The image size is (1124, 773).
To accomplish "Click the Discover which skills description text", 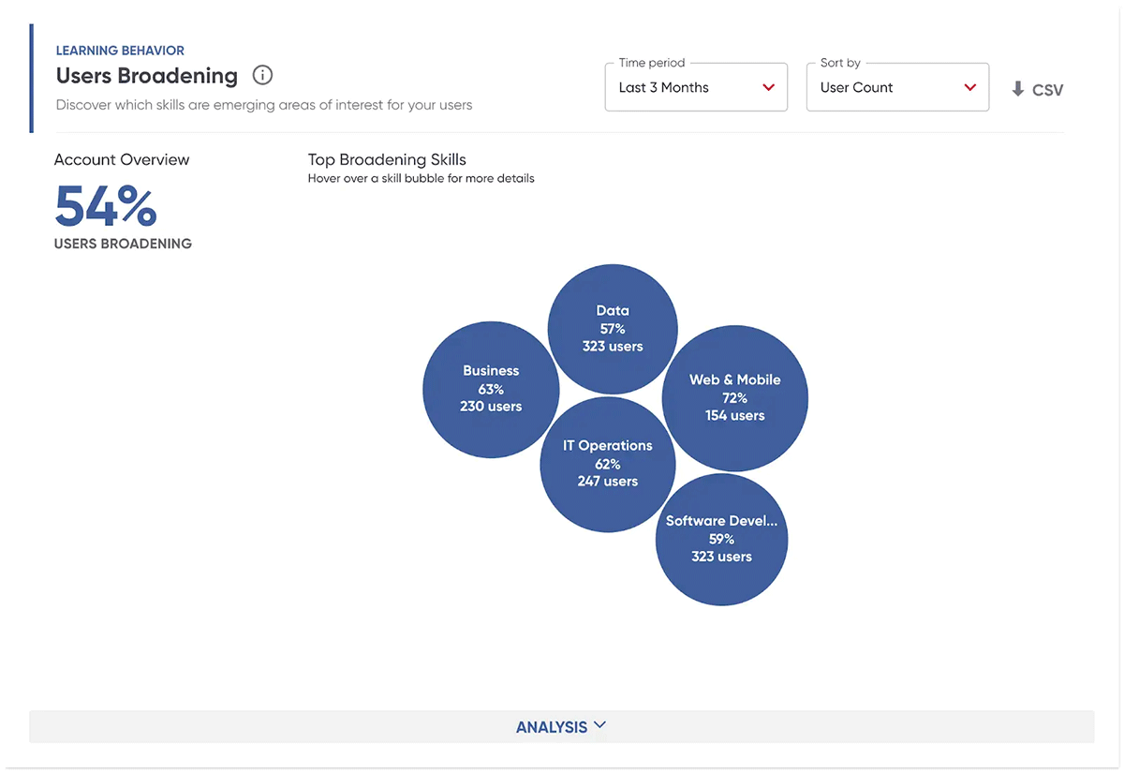I will pos(264,105).
